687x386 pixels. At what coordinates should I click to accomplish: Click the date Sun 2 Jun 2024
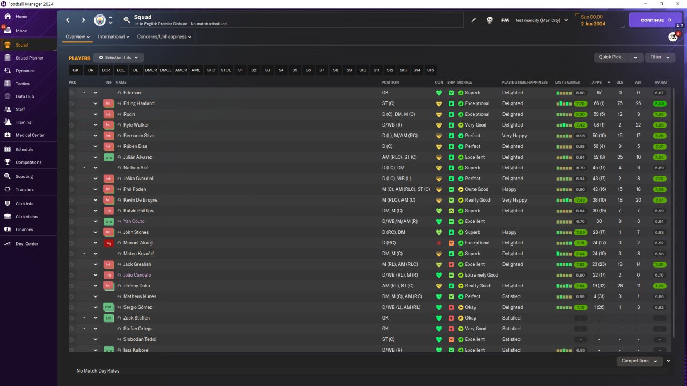tap(593, 20)
